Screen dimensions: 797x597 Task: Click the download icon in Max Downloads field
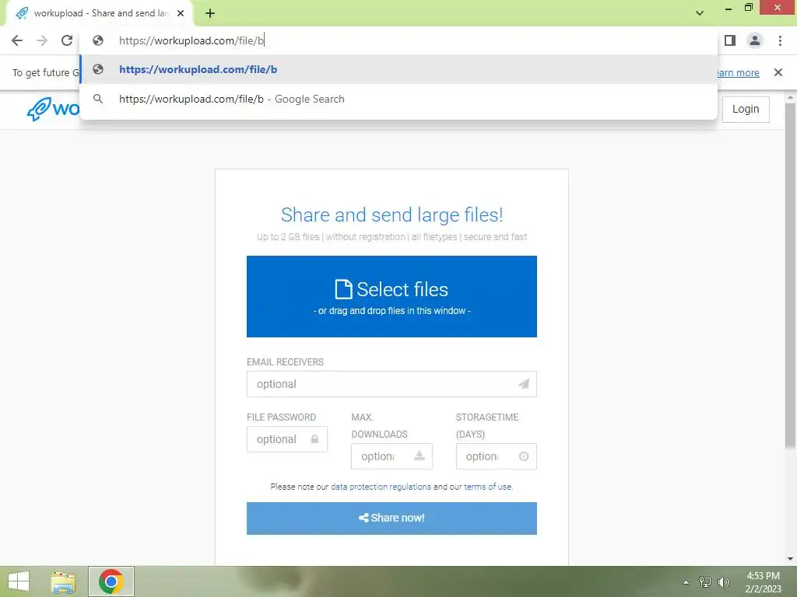point(420,456)
